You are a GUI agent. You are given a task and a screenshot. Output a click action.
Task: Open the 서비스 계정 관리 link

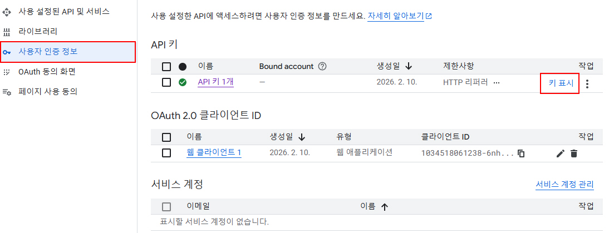pos(564,185)
